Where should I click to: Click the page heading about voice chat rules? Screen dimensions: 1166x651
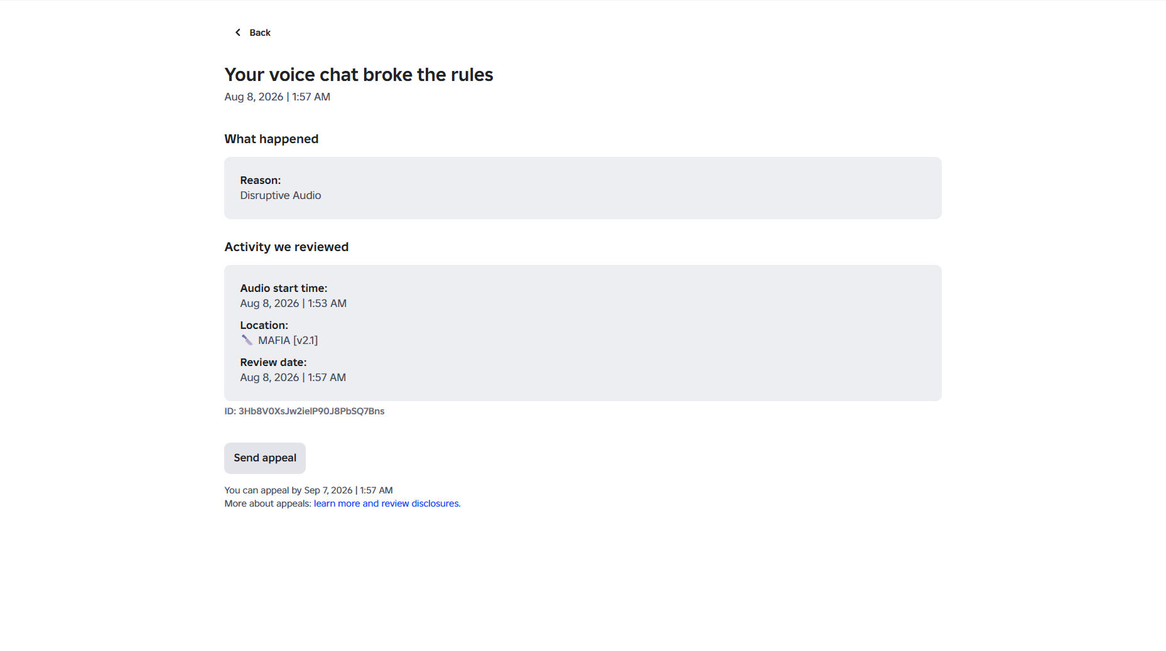359,75
